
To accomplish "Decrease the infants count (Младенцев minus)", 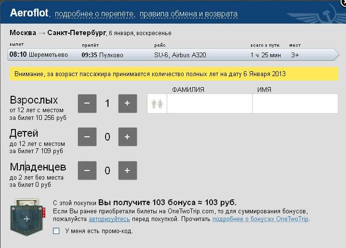I will click(x=87, y=170).
